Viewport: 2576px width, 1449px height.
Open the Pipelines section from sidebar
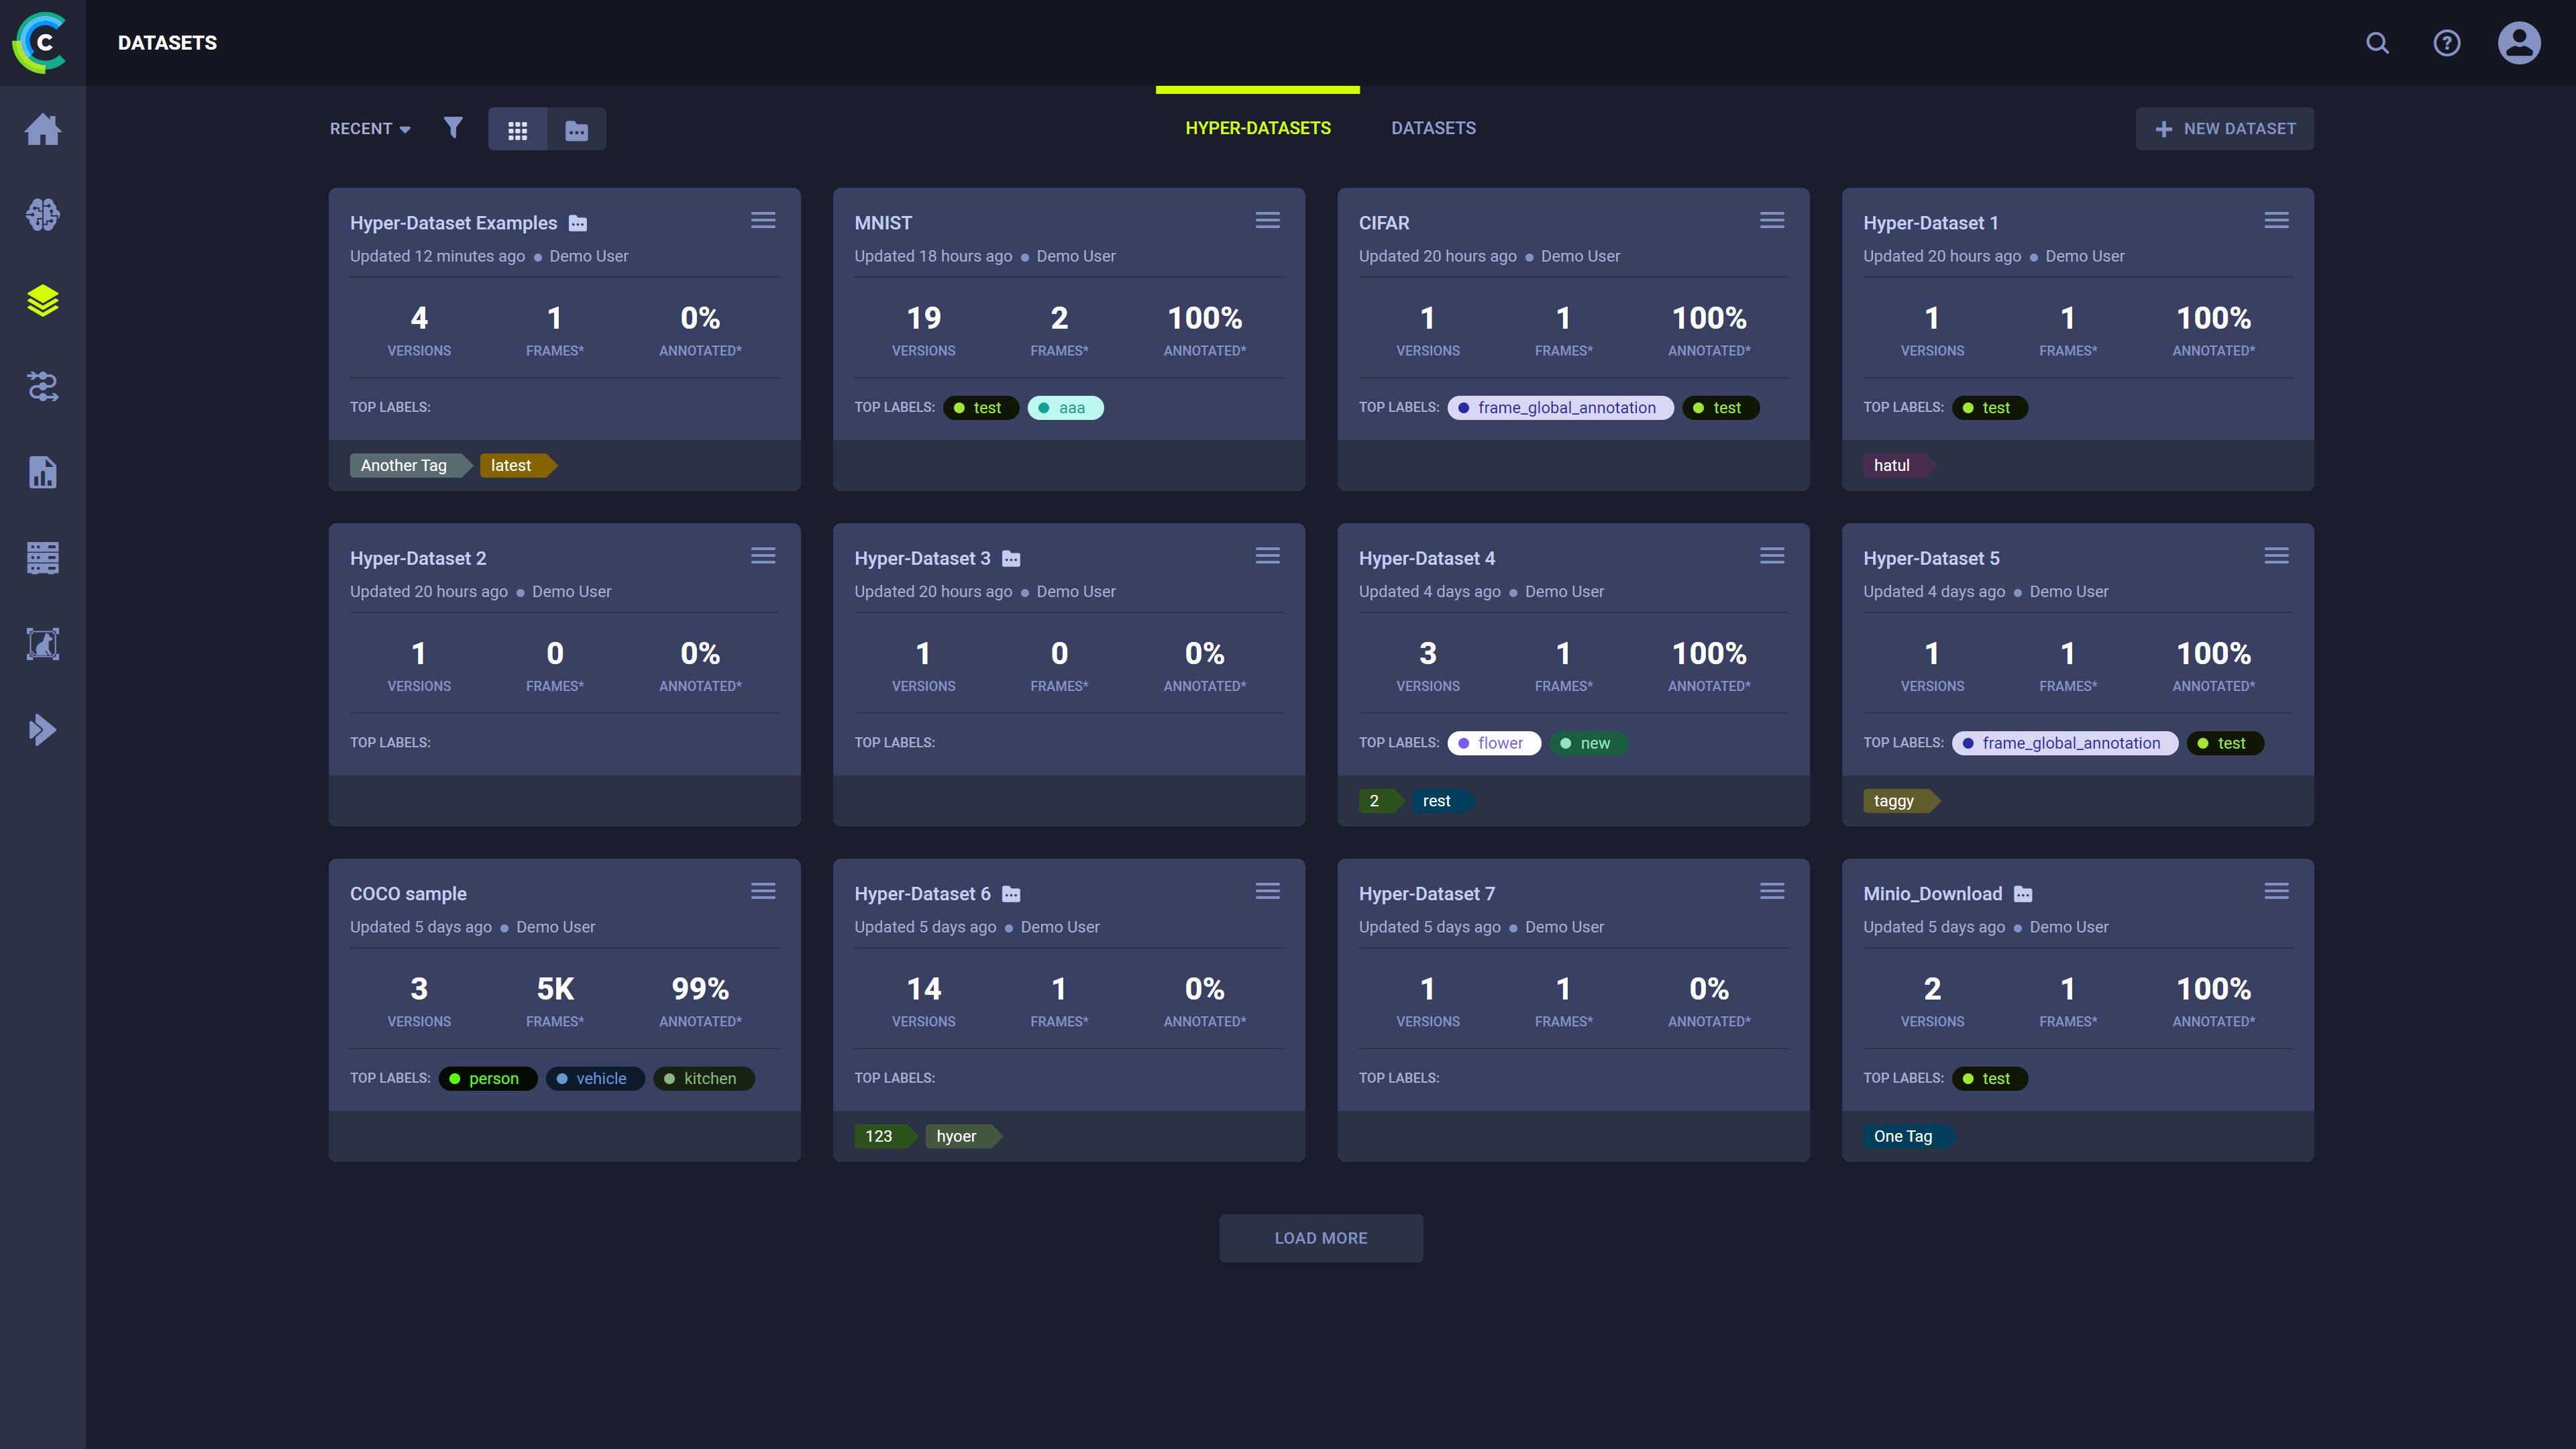[42, 387]
